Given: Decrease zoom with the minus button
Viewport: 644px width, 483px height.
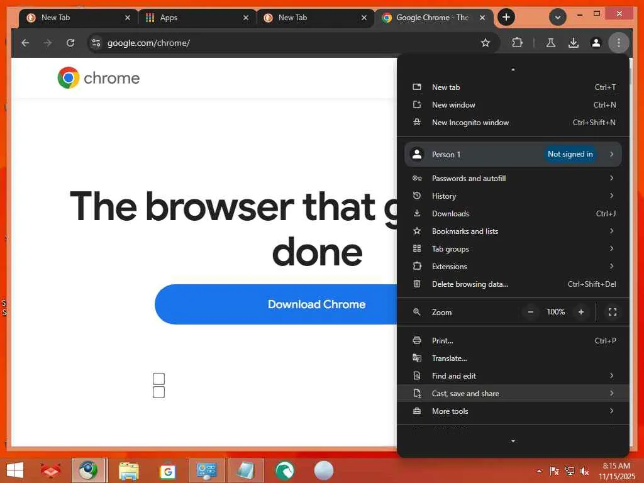Looking at the screenshot, I should click(x=531, y=312).
